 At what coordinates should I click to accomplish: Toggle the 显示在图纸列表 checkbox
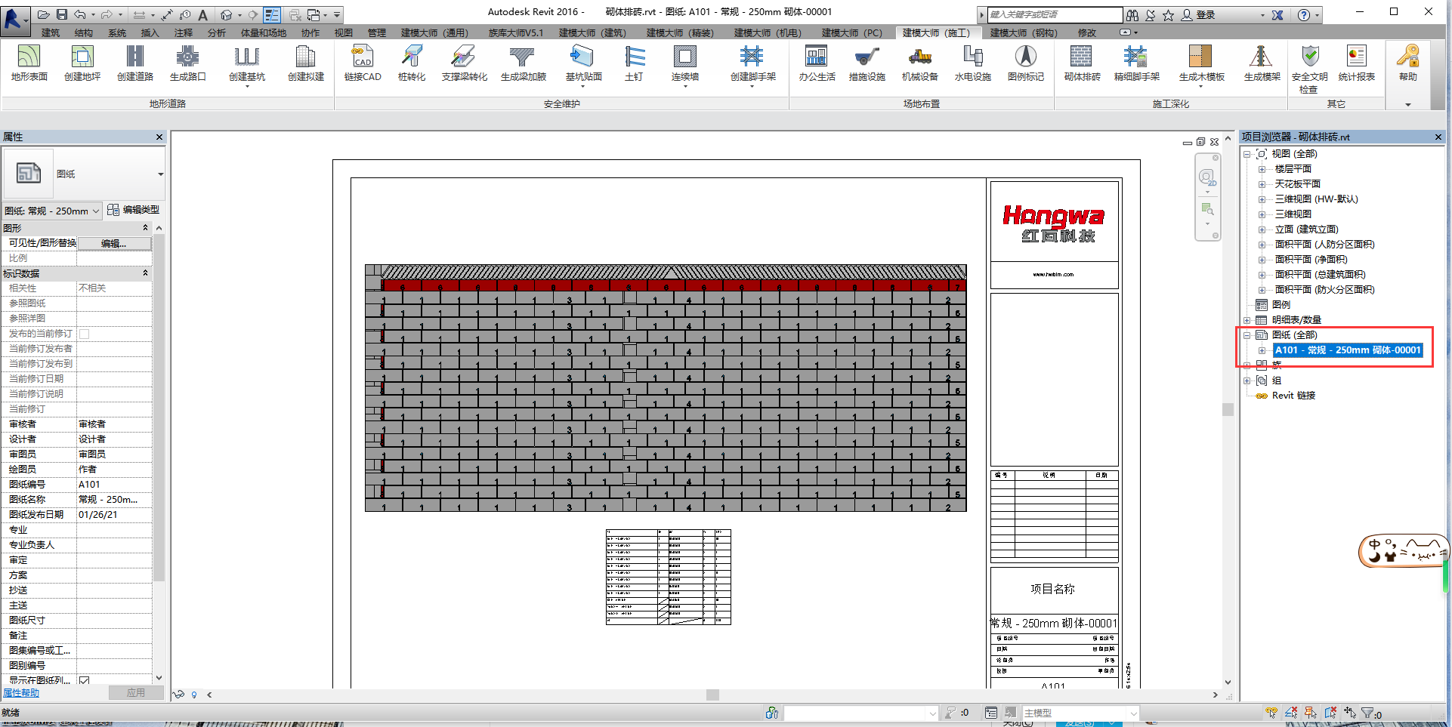[85, 681]
